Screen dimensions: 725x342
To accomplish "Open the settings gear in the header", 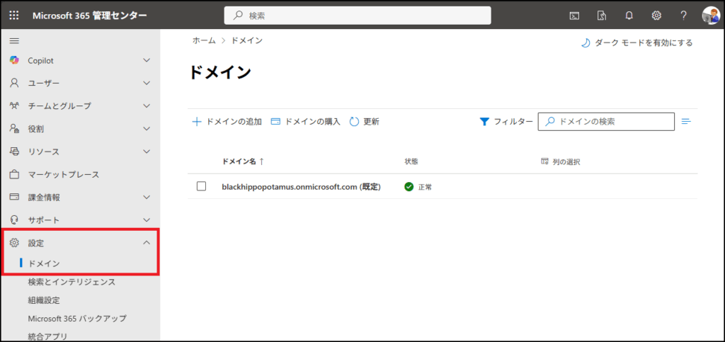I will (656, 16).
